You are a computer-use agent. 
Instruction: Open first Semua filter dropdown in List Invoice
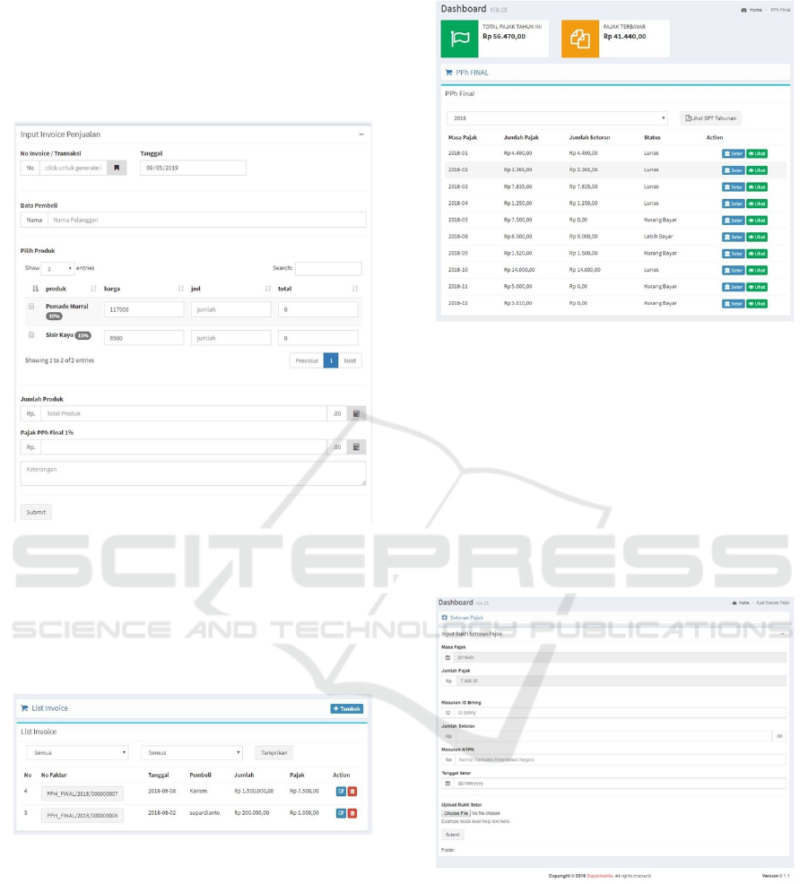77,753
